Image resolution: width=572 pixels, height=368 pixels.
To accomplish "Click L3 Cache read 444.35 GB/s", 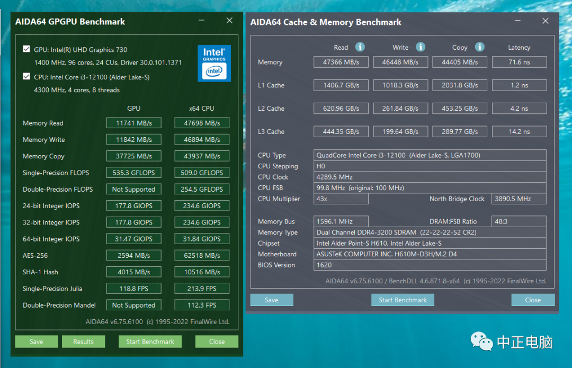I will [x=341, y=132].
